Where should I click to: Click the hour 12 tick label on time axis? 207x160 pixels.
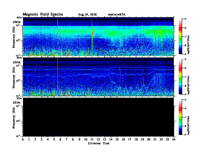pyautogui.click(x=98, y=140)
